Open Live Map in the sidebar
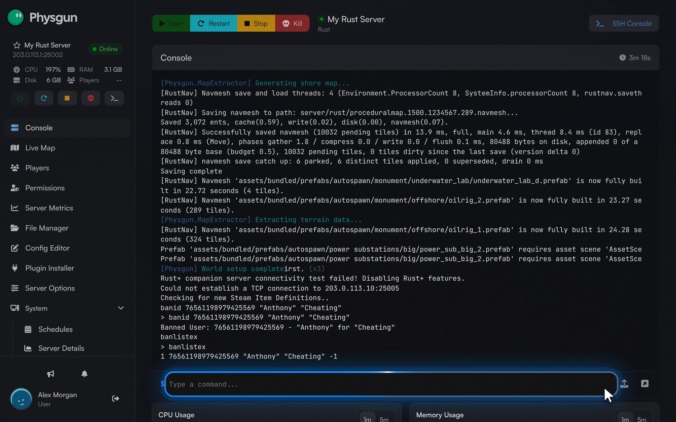 [x=67, y=148]
